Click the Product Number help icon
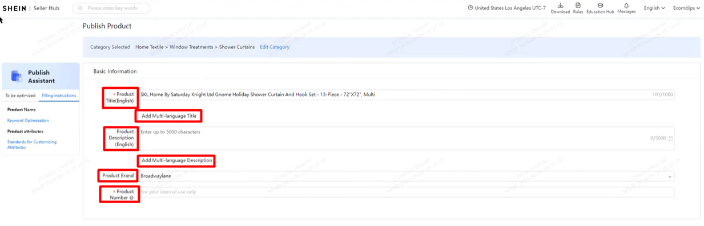Viewport: 704px width, 226px height. pos(131,198)
